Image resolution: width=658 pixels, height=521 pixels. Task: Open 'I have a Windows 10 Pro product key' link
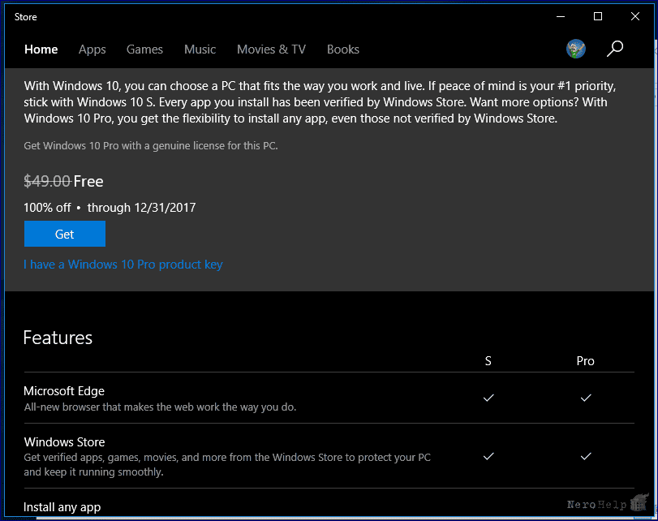click(123, 265)
